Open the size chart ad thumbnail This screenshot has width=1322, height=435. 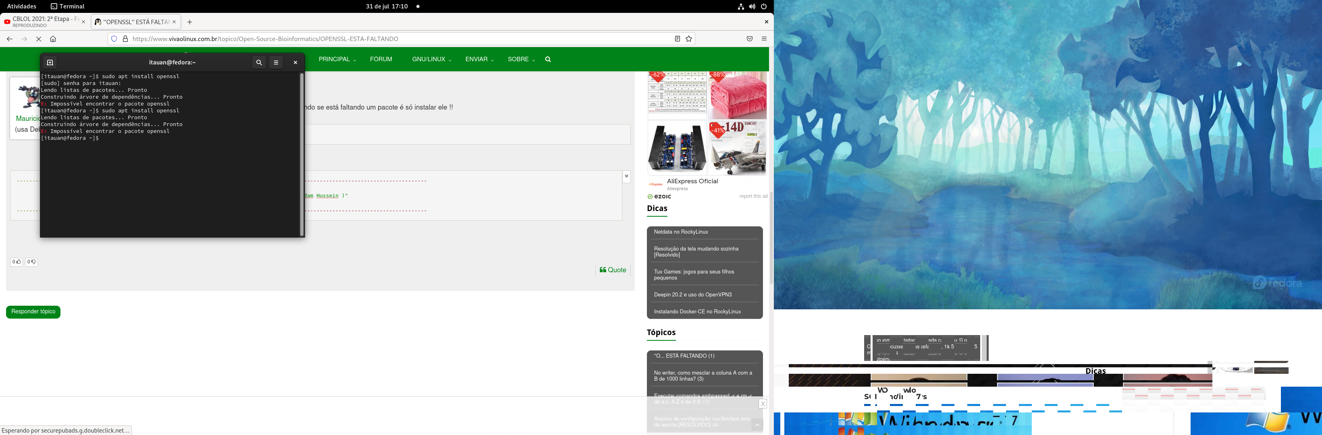[x=678, y=95]
